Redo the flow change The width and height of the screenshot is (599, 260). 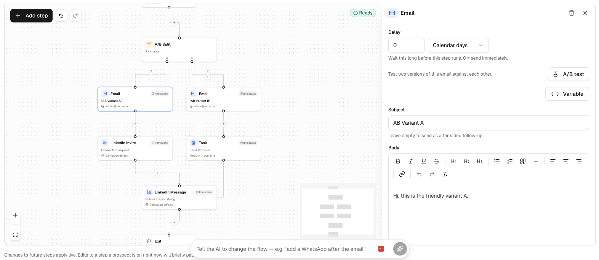pyautogui.click(x=75, y=16)
